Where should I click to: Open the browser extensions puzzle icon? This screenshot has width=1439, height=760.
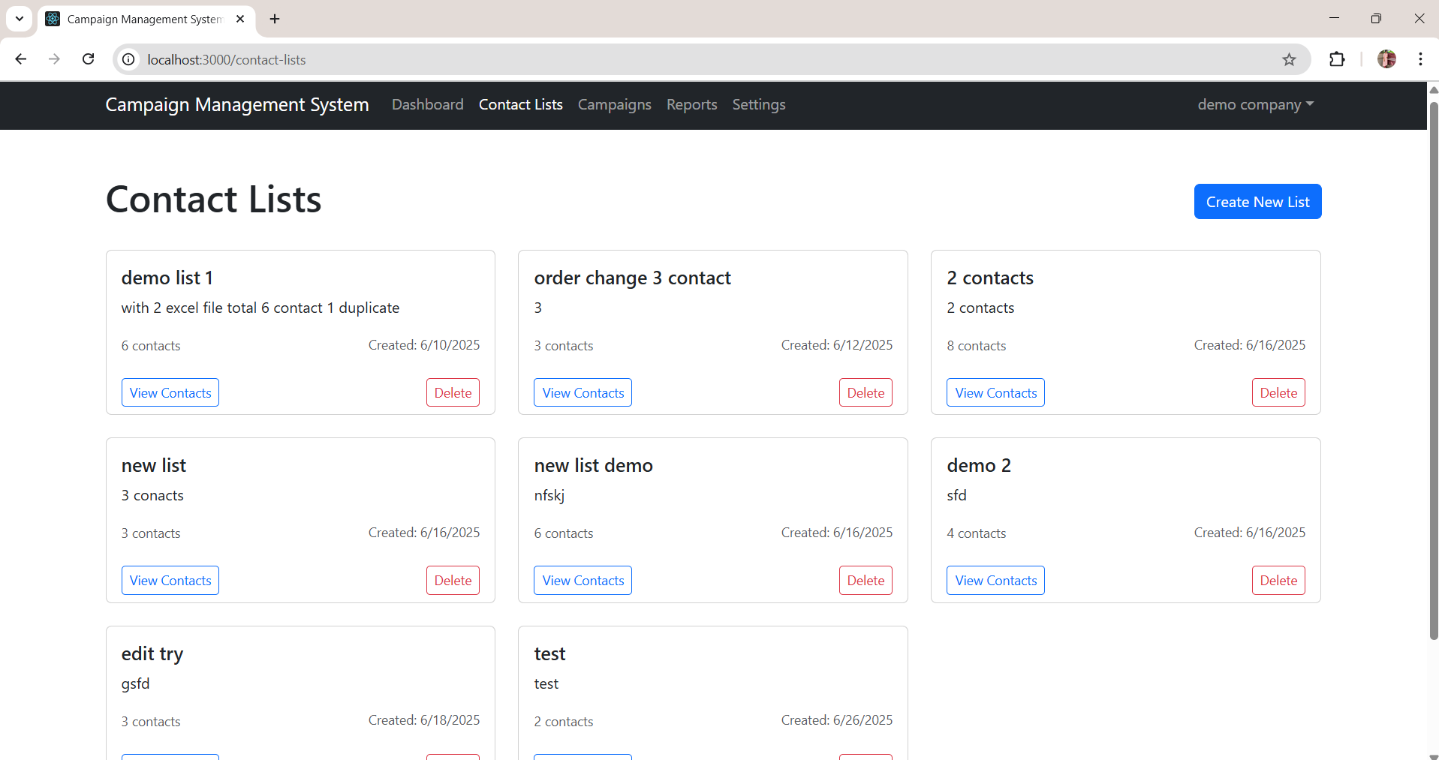[x=1337, y=59]
